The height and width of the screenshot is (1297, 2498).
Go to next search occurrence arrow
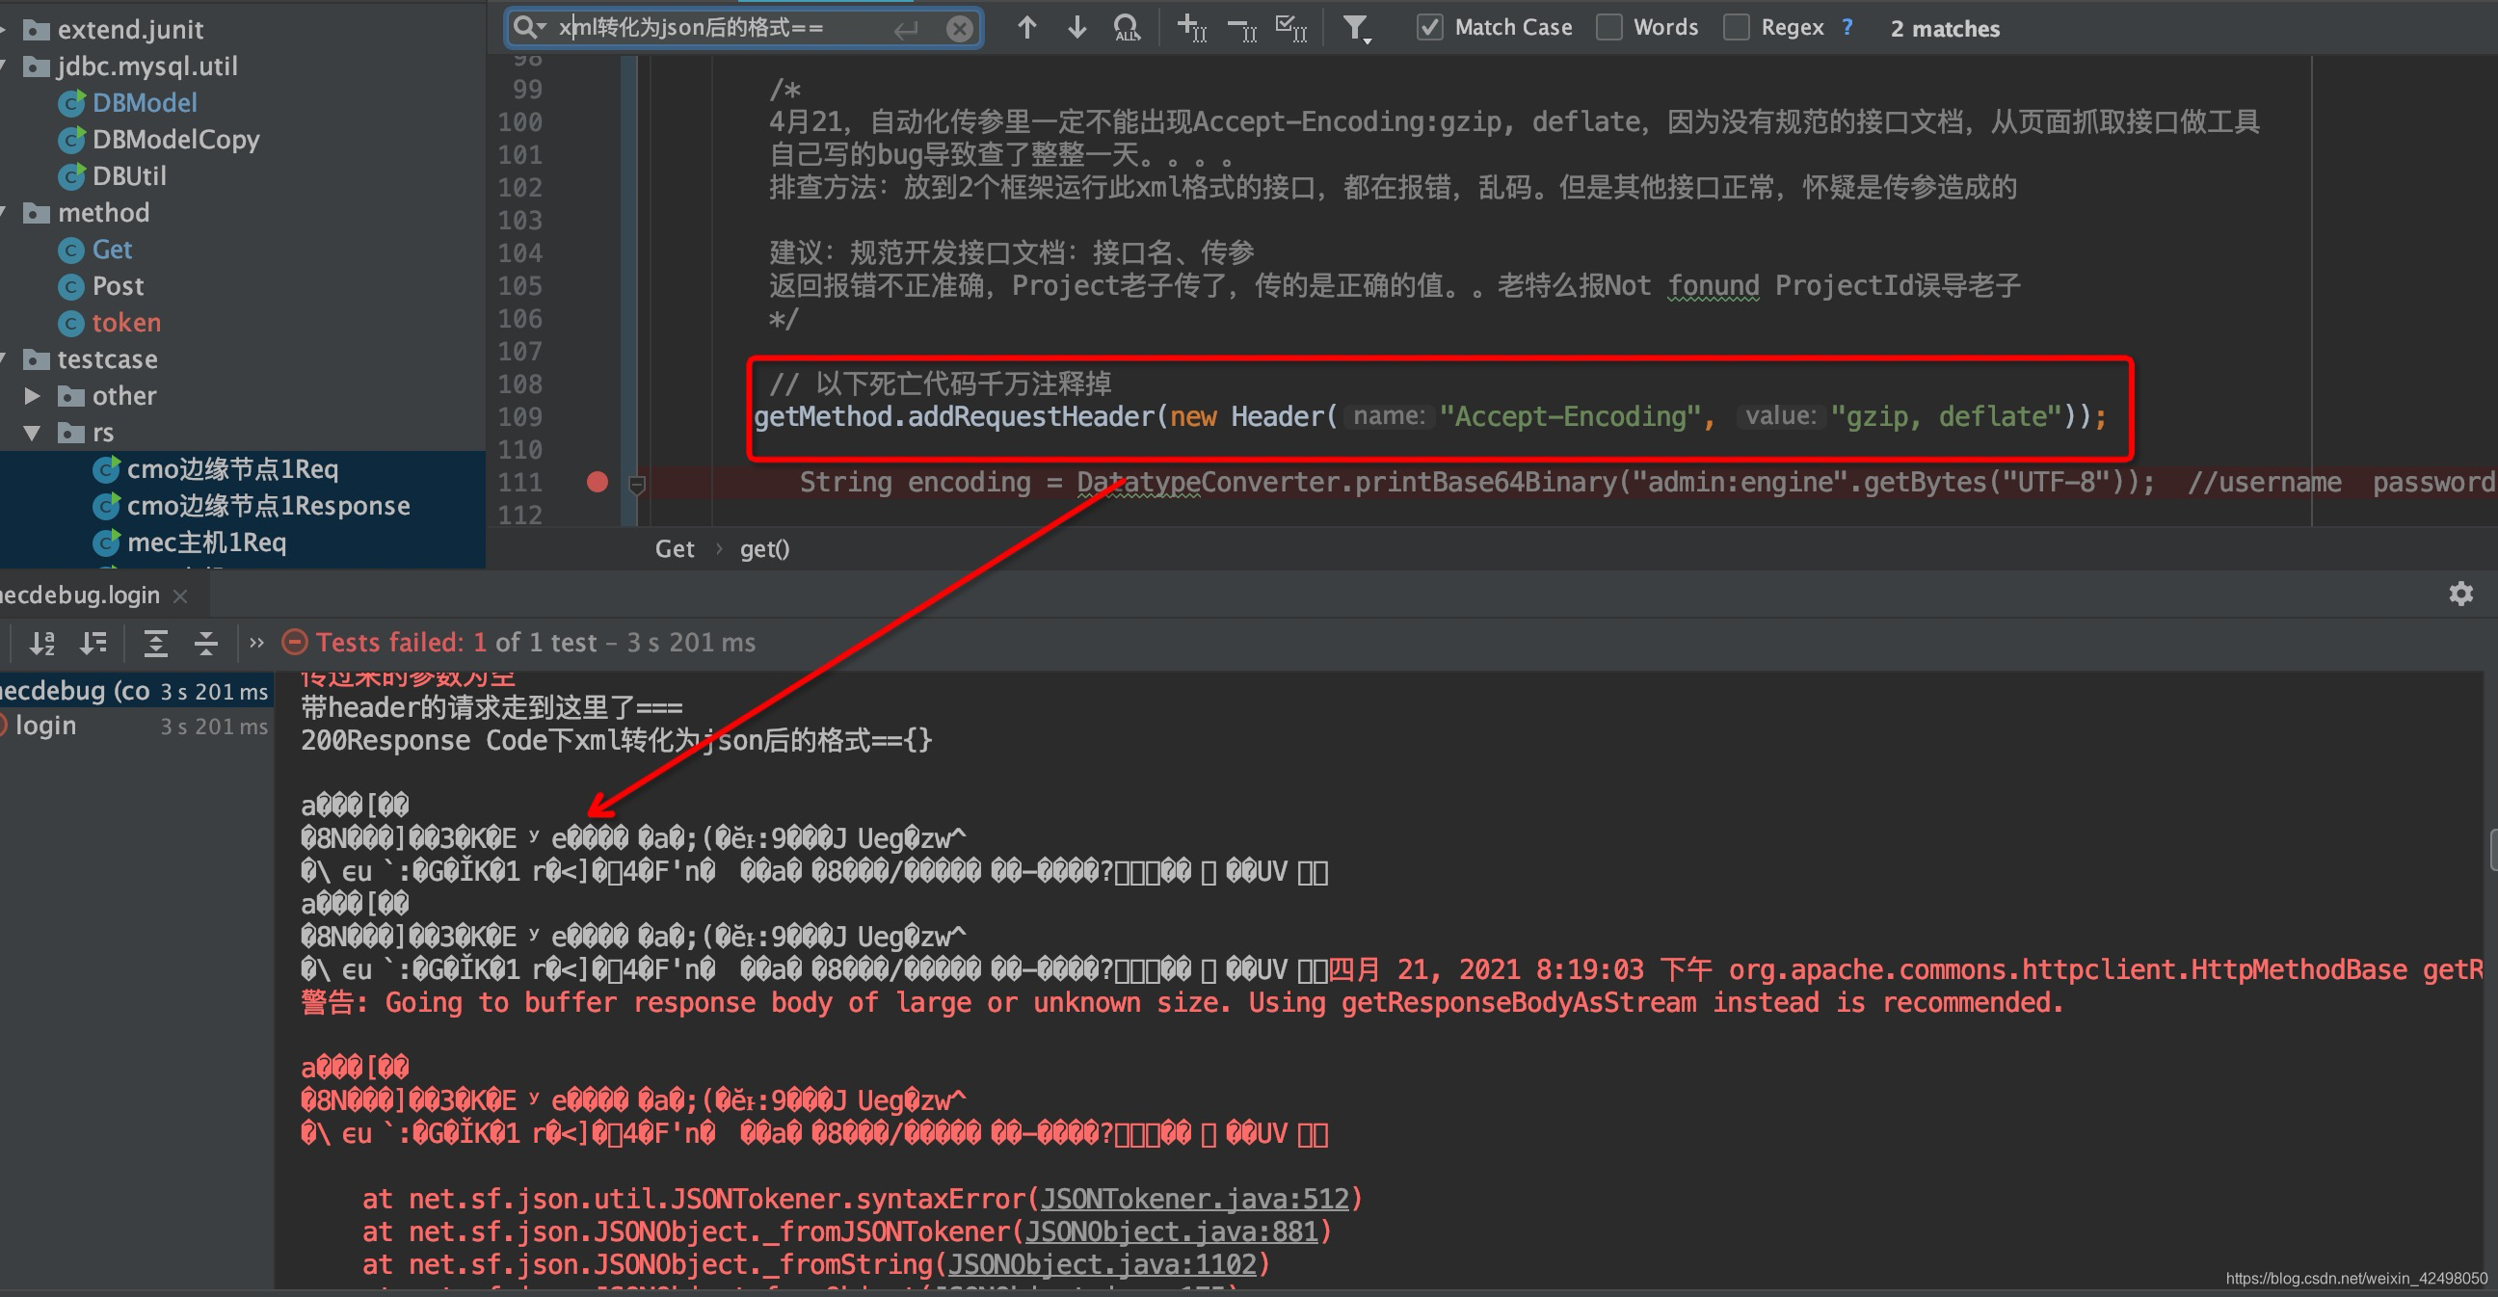(1076, 28)
